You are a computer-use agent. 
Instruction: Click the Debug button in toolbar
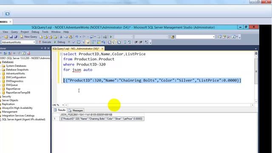pos(59,42)
